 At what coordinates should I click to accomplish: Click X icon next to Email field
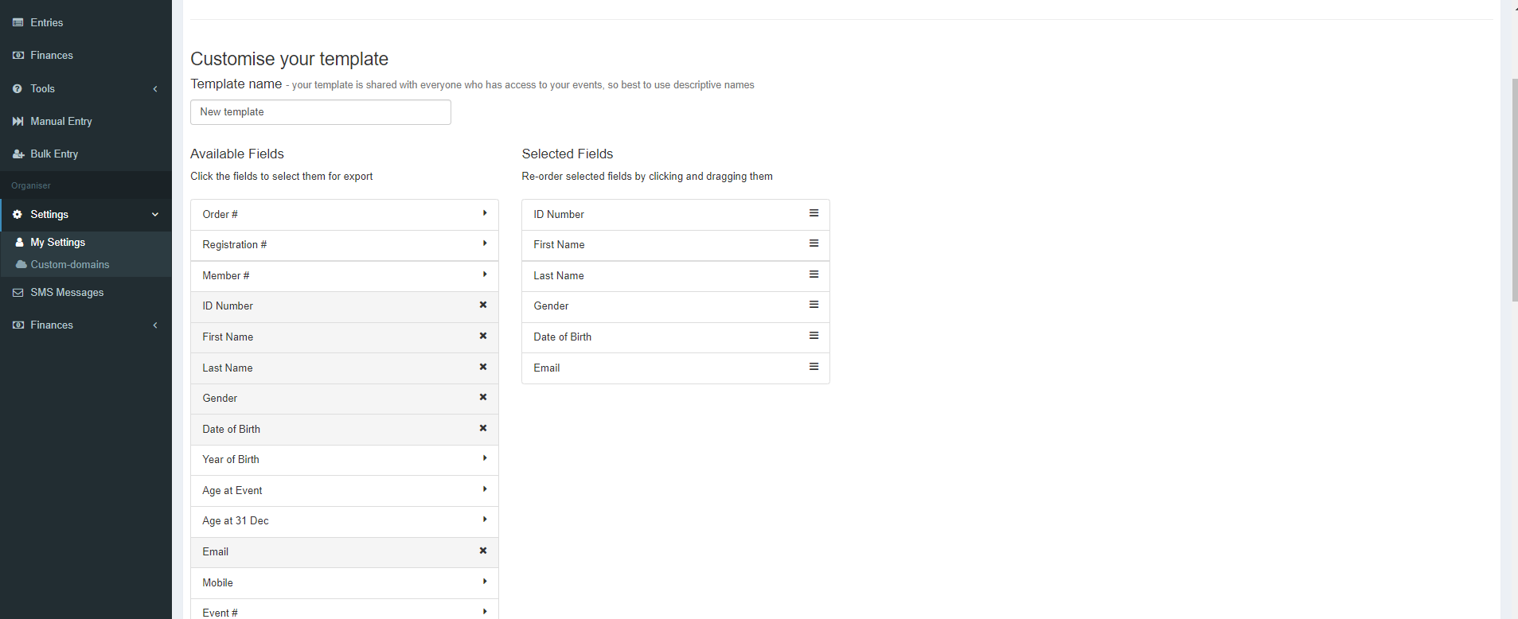pyautogui.click(x=482, y=551)
